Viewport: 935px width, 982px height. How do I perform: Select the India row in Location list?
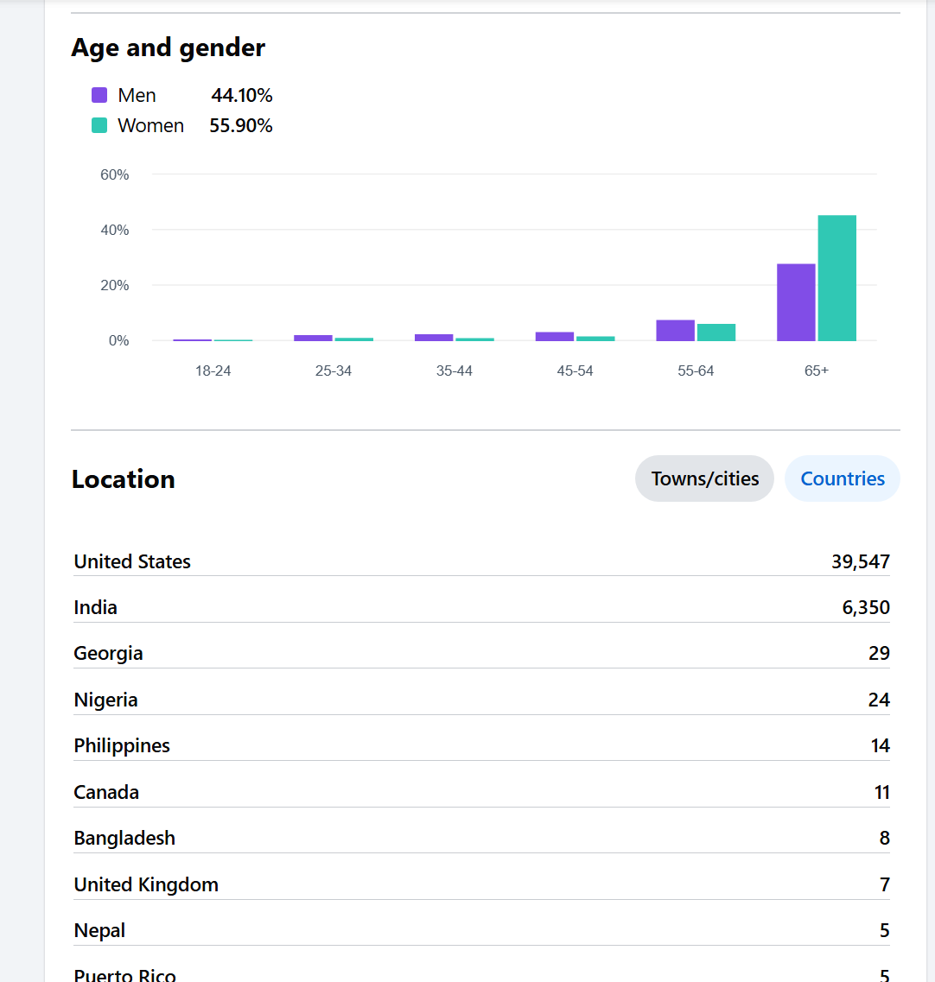point(480,607)
